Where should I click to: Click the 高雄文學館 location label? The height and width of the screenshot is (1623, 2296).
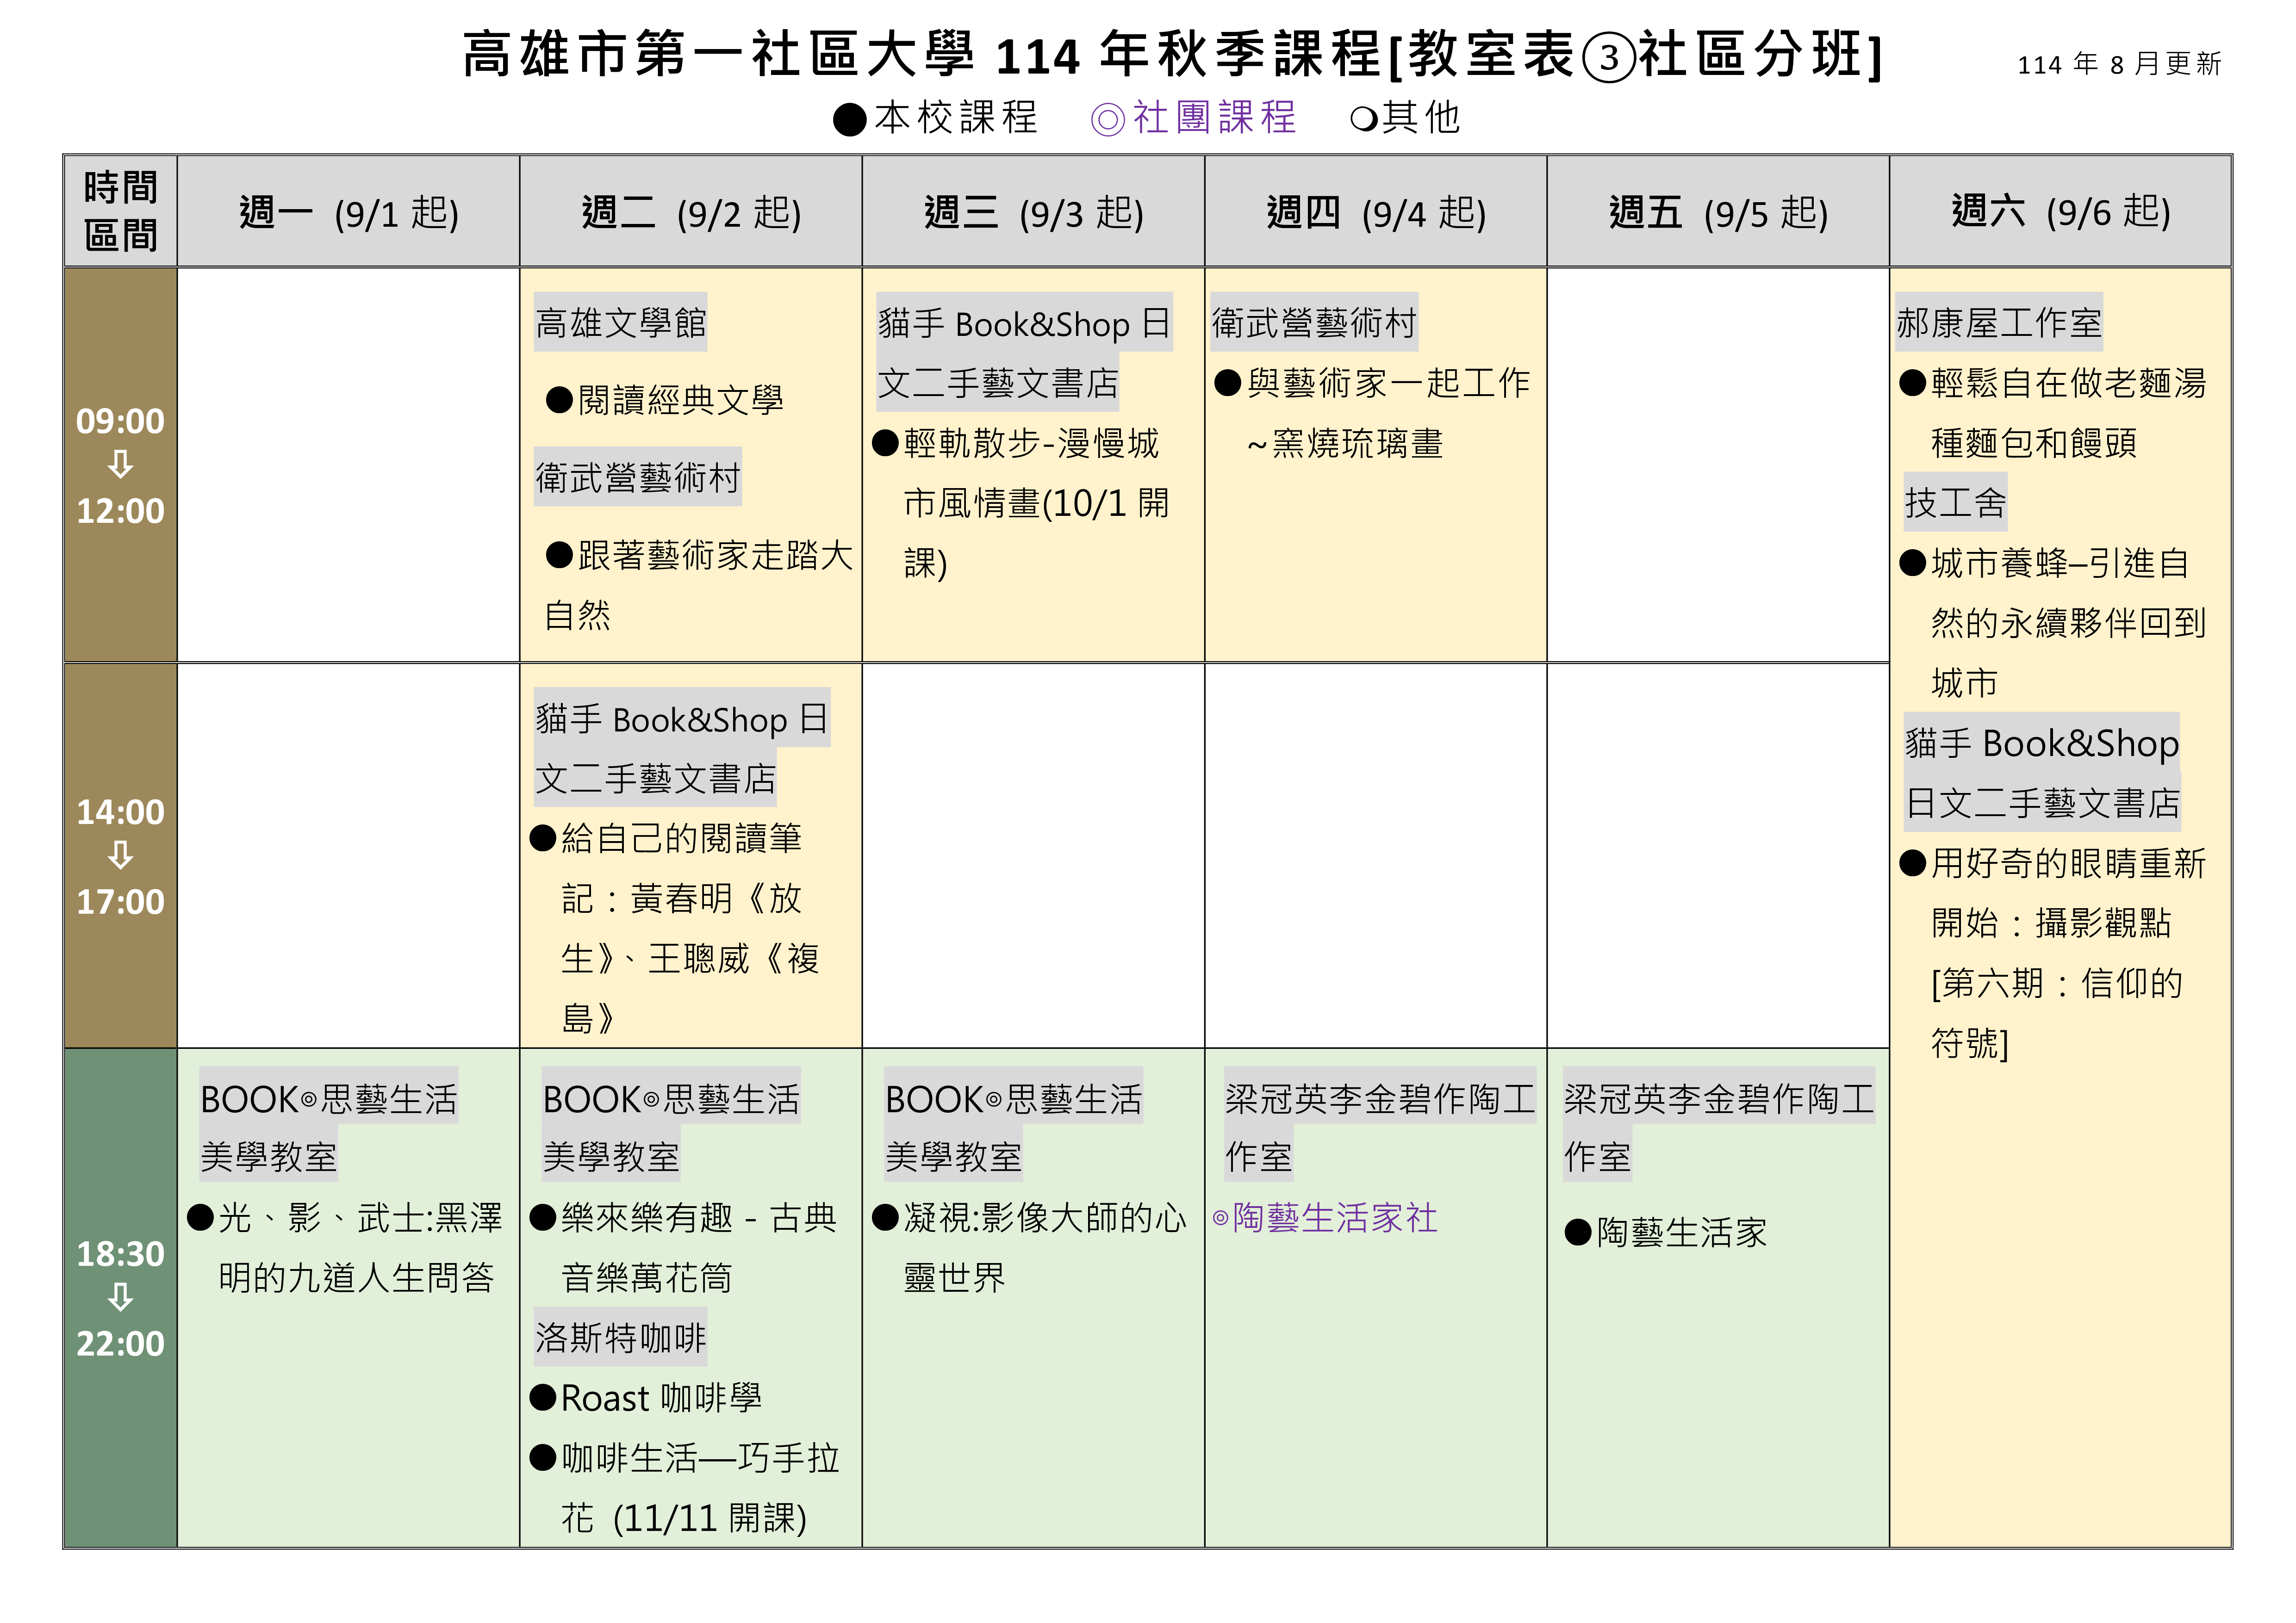[x=621, y=323]
